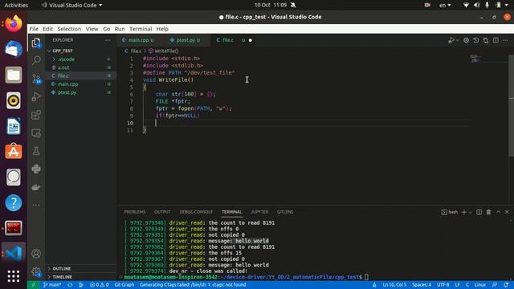Screen dimensions: 514x289
Task: Open the Edit menu
Action: pos(47,29)
